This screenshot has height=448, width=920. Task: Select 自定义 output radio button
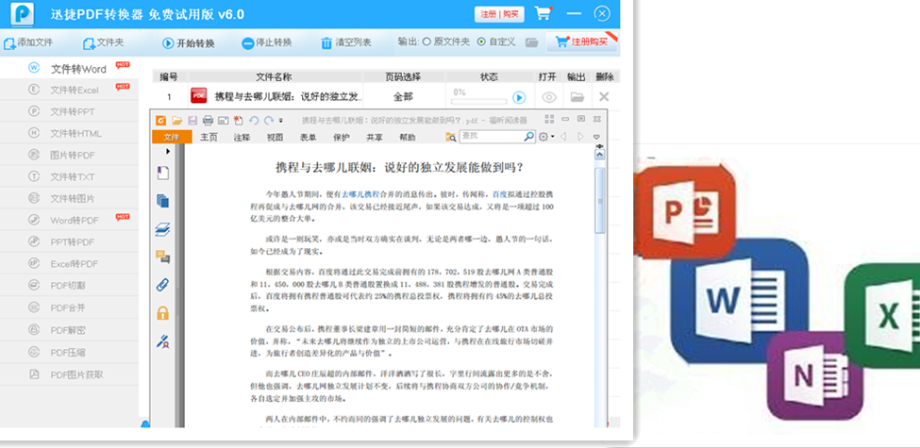[x=482, y=42]
